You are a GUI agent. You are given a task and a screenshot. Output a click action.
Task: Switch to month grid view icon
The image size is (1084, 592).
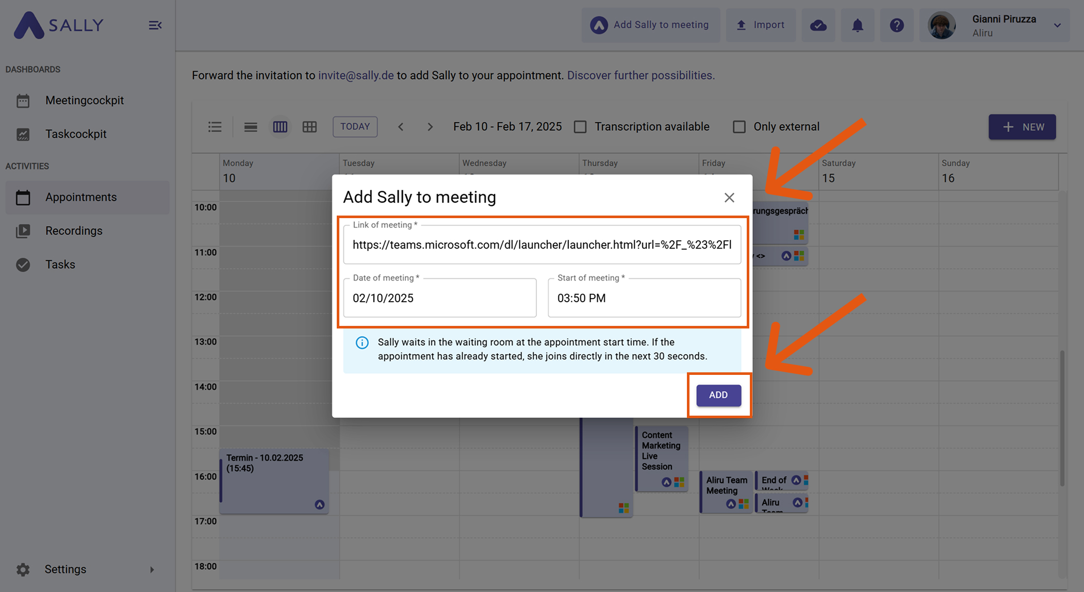tap(309, 127)
